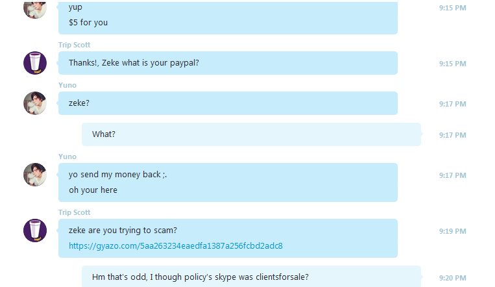Select the 'oh your here' message text
Image resolution: width=495 pixels, height=287 pixels.
(93, 190)
